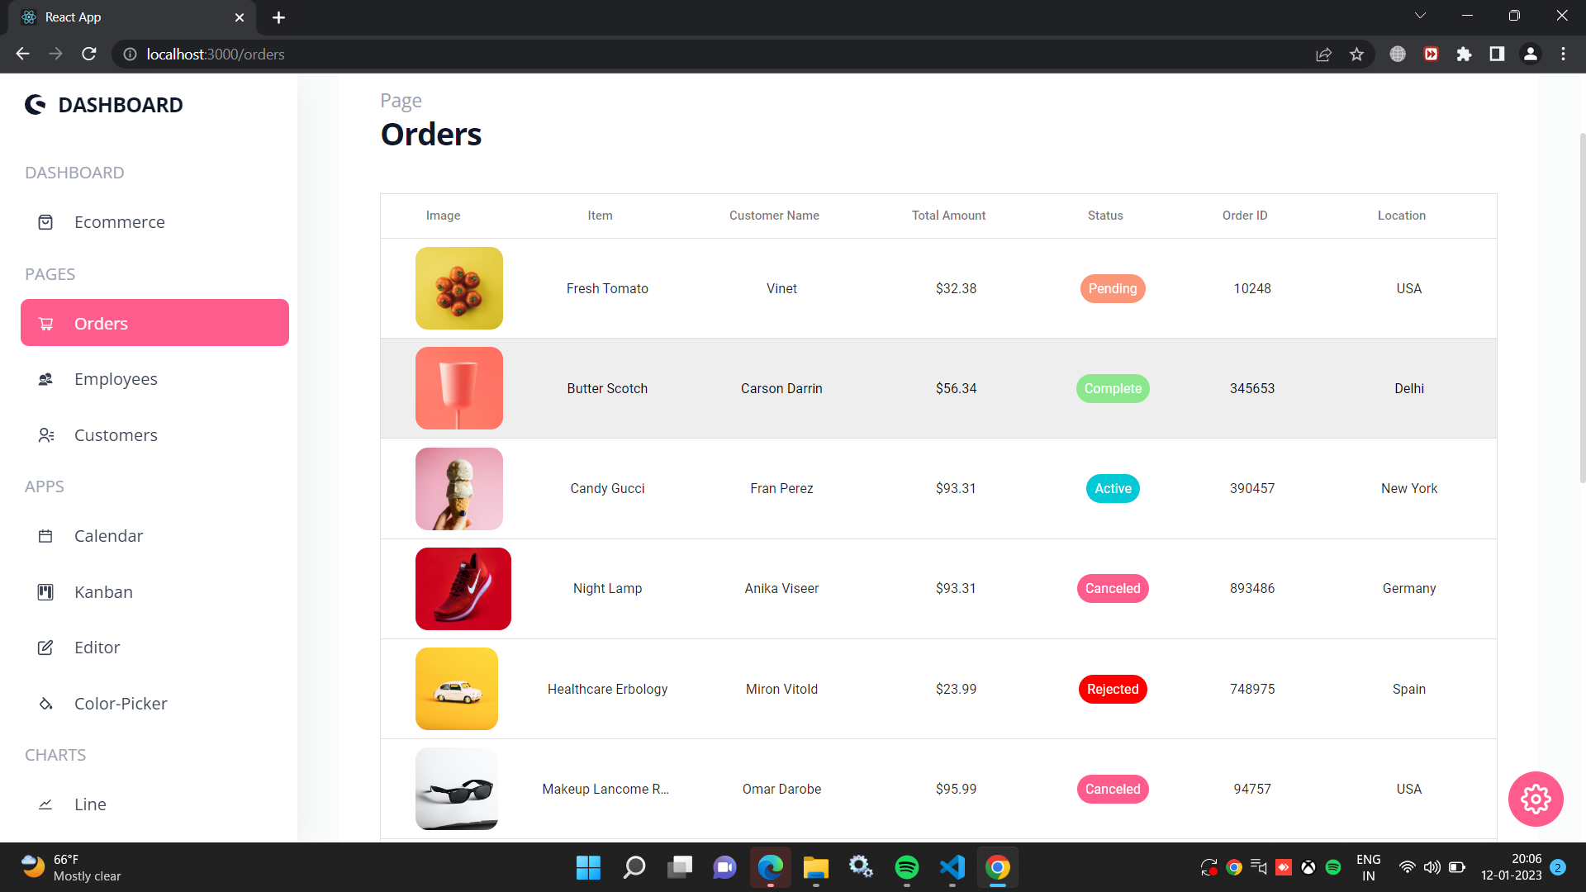The width and height of the screenshot is (1586, 892).
Task: Open the ENG IN language switcher
Action: click(x=1369, y=866)
